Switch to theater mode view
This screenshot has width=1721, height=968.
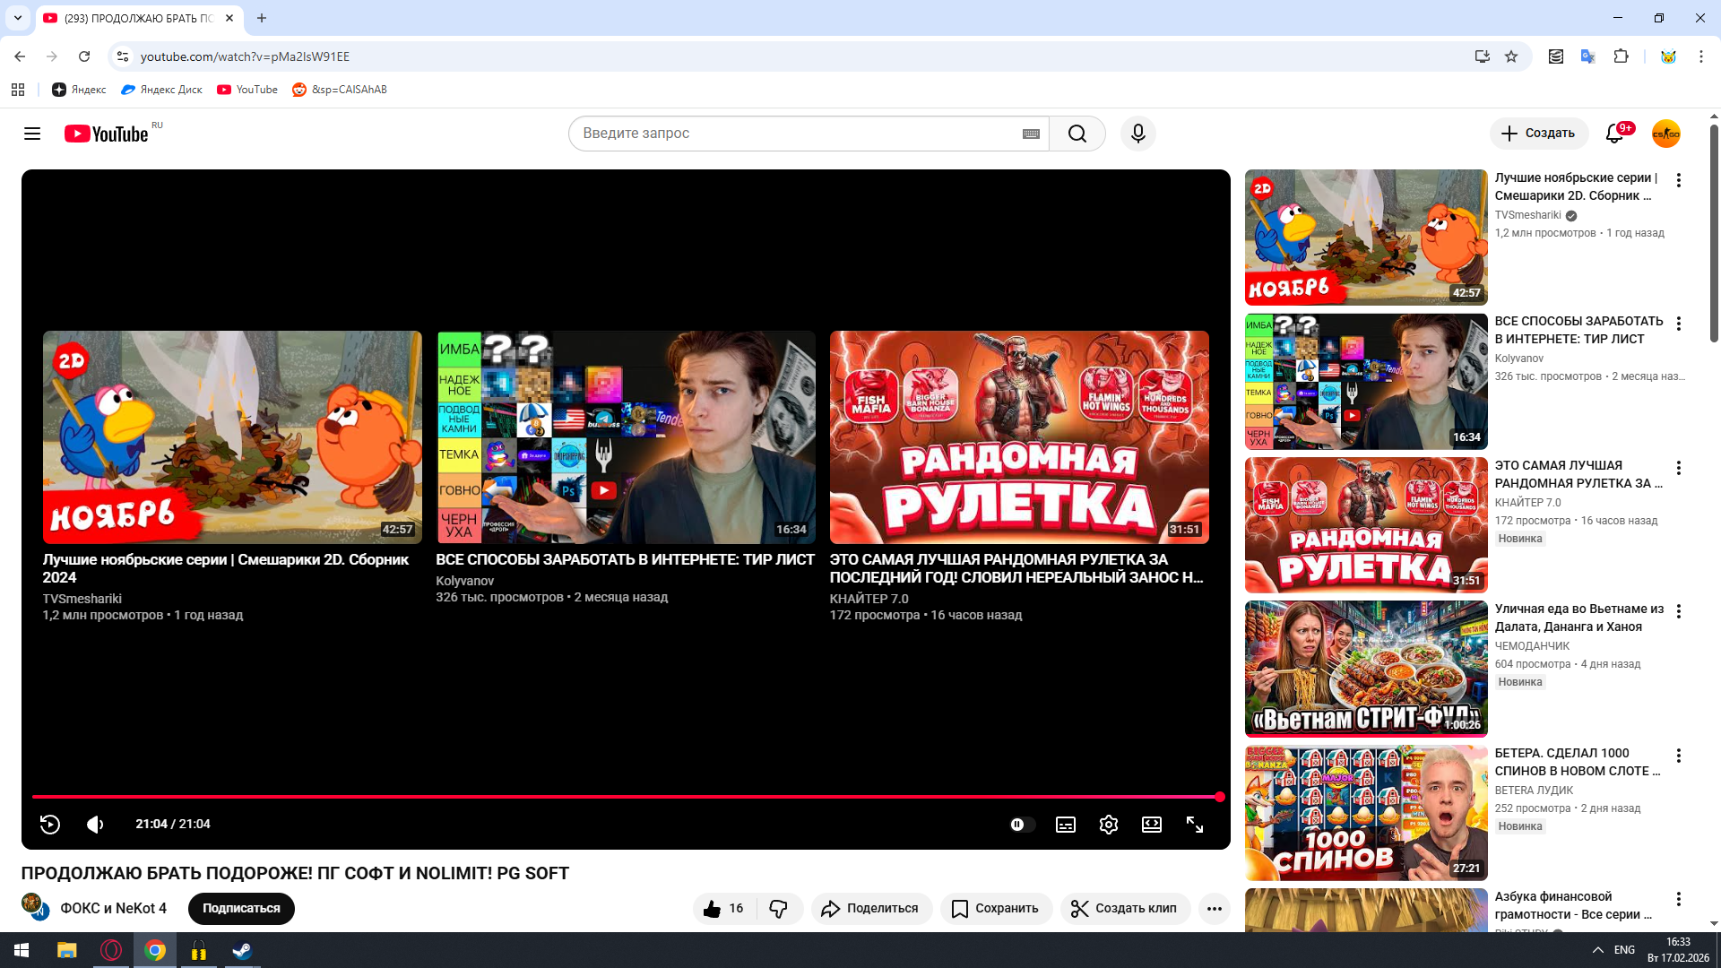(x=1152, y=825)
